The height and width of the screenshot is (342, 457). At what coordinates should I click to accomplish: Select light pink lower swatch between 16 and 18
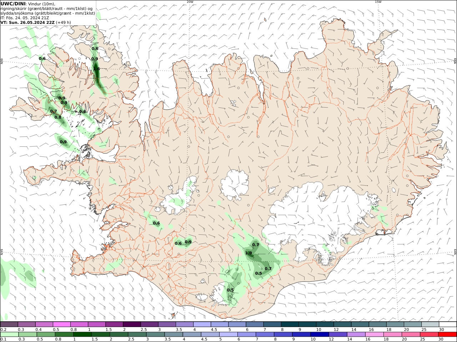[x=374, y=335]
